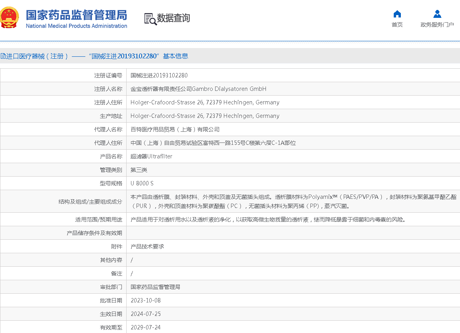Screen dimensions: 460x333
Task: Go to 首页 home icon
Action: [397, 14]
